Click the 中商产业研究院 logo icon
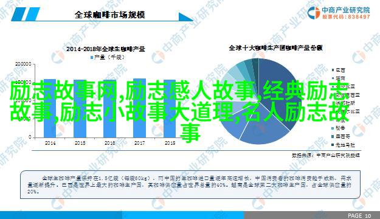 [313, 13]
